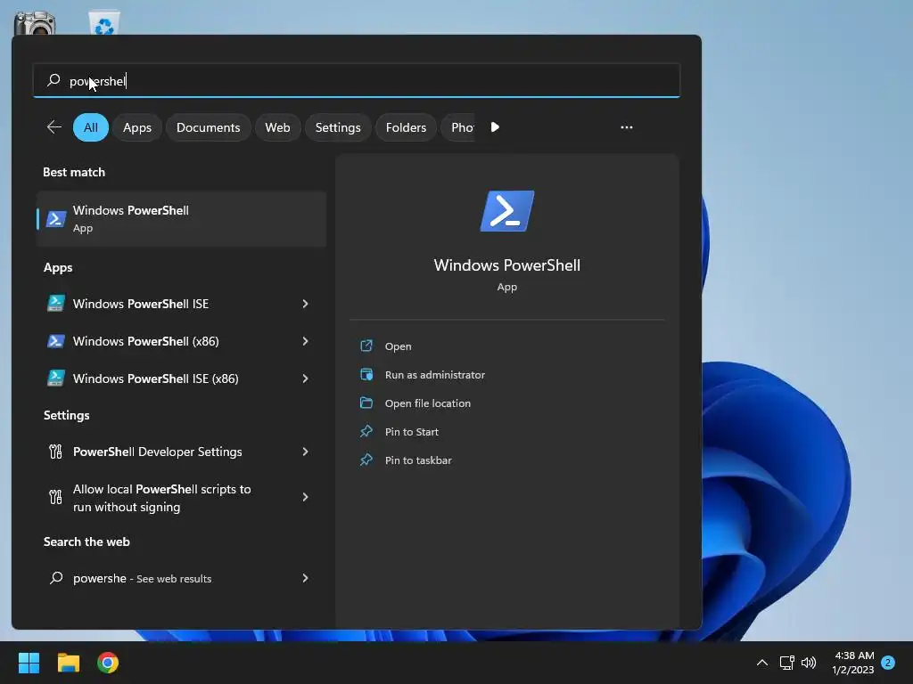This screenshot has height=684, width=913.
Task: Open the network status tray icon
Action: point(786,663)
